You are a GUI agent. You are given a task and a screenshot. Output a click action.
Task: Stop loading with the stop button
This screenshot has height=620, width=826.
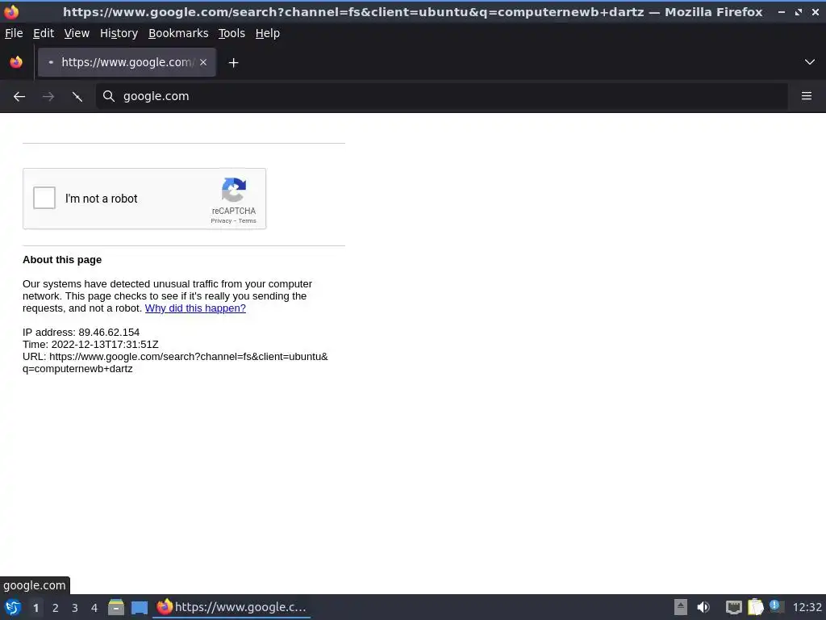(77, 97)
